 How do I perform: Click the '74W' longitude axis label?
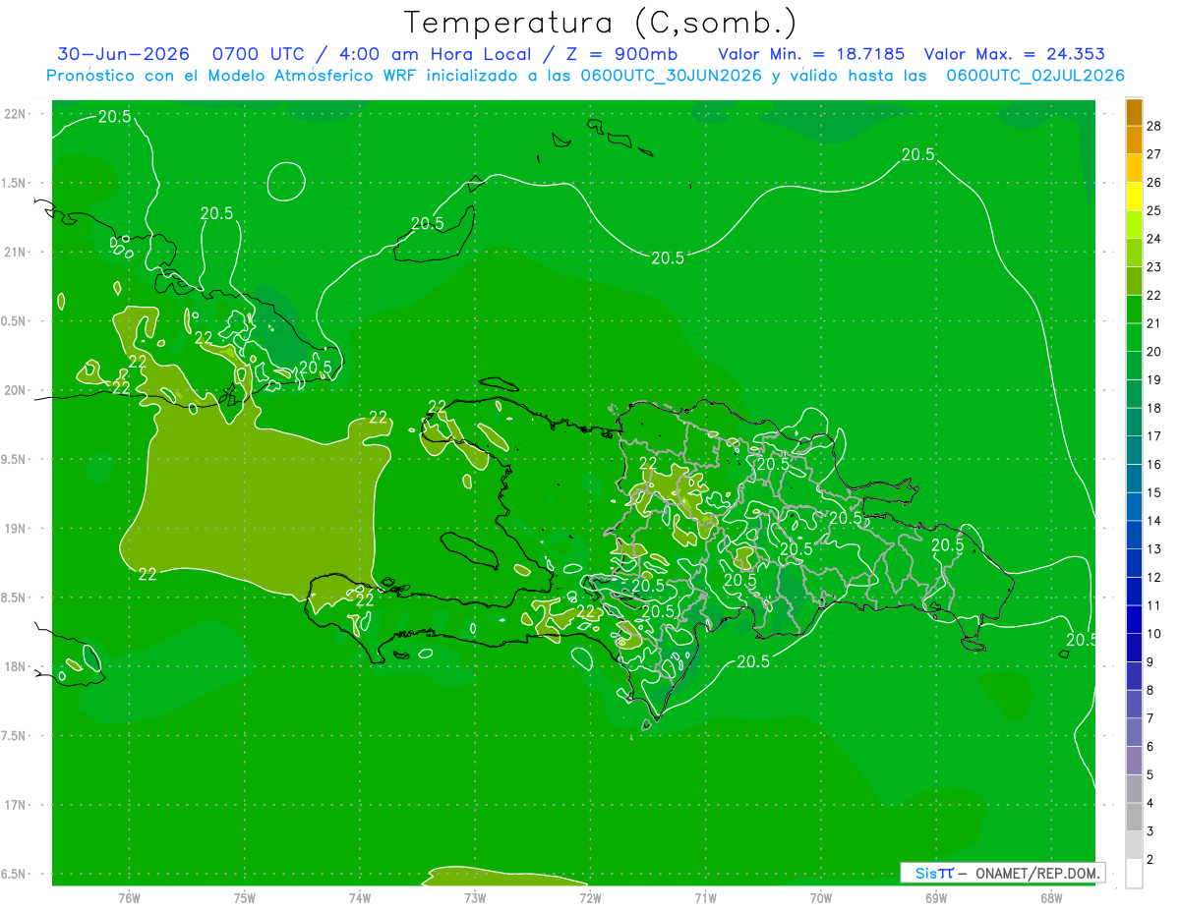click(x=360, y=897)
